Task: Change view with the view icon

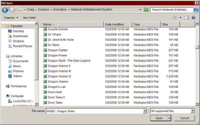Action: click(x=174, y=18)
